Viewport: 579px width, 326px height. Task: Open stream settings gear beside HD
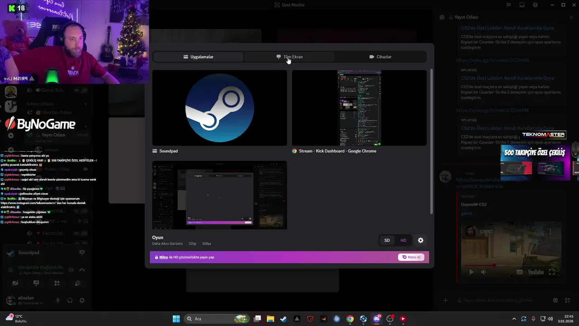pos(421,240)
